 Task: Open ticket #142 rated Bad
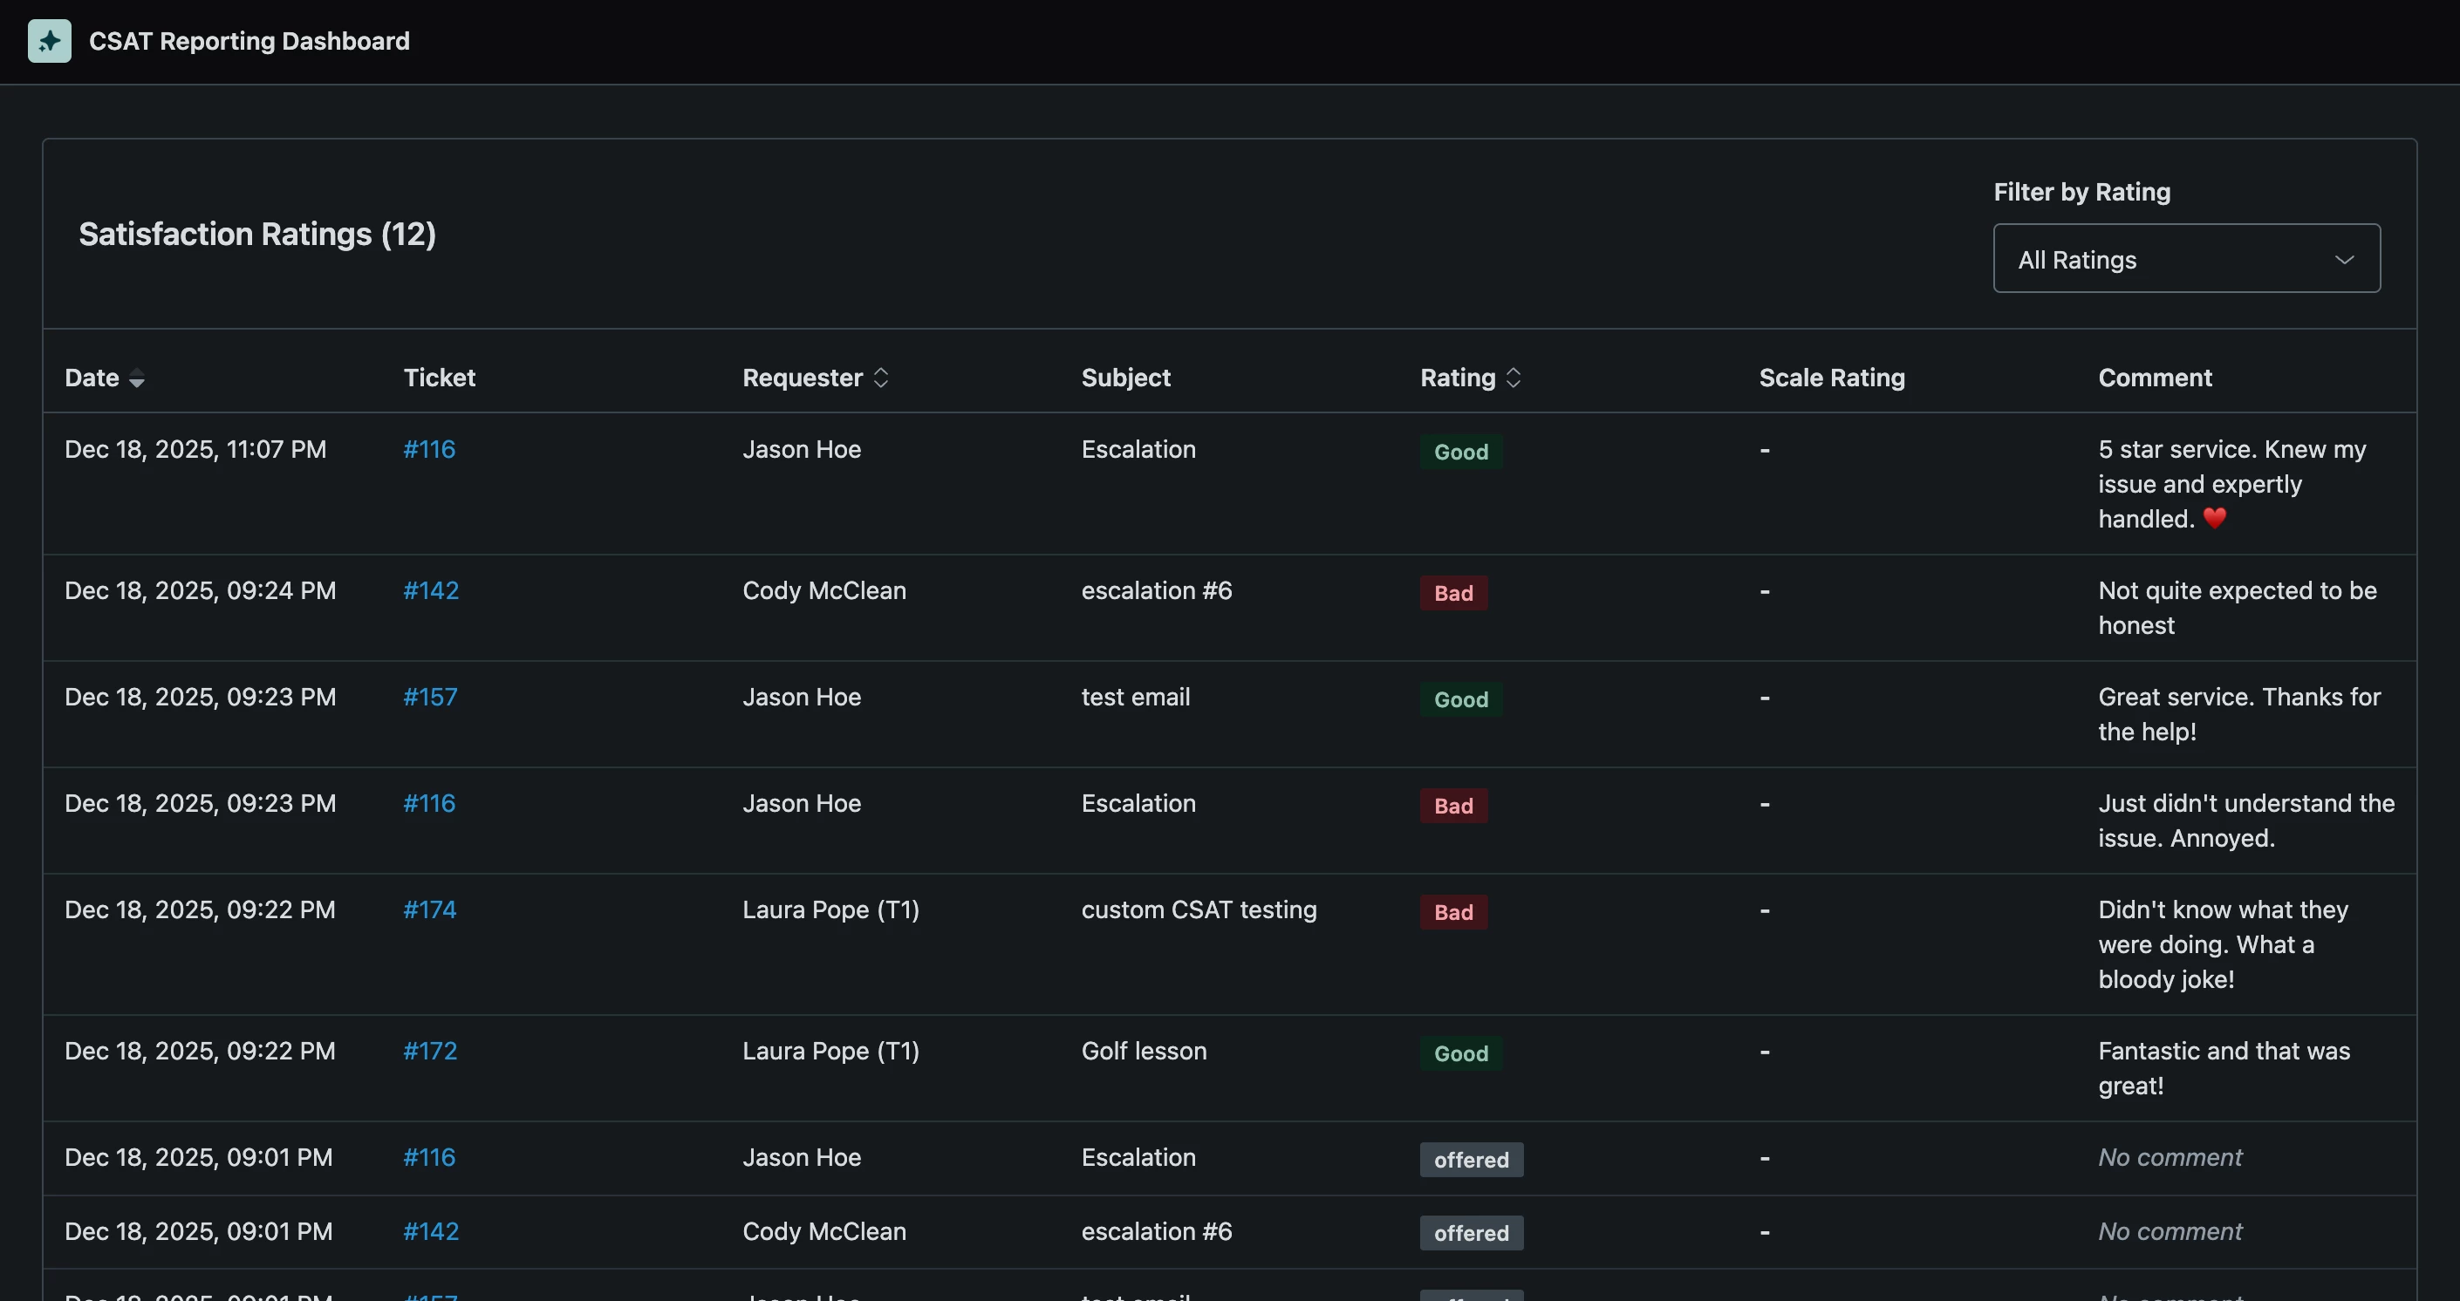pyautogui.click(x=431, y=591)
